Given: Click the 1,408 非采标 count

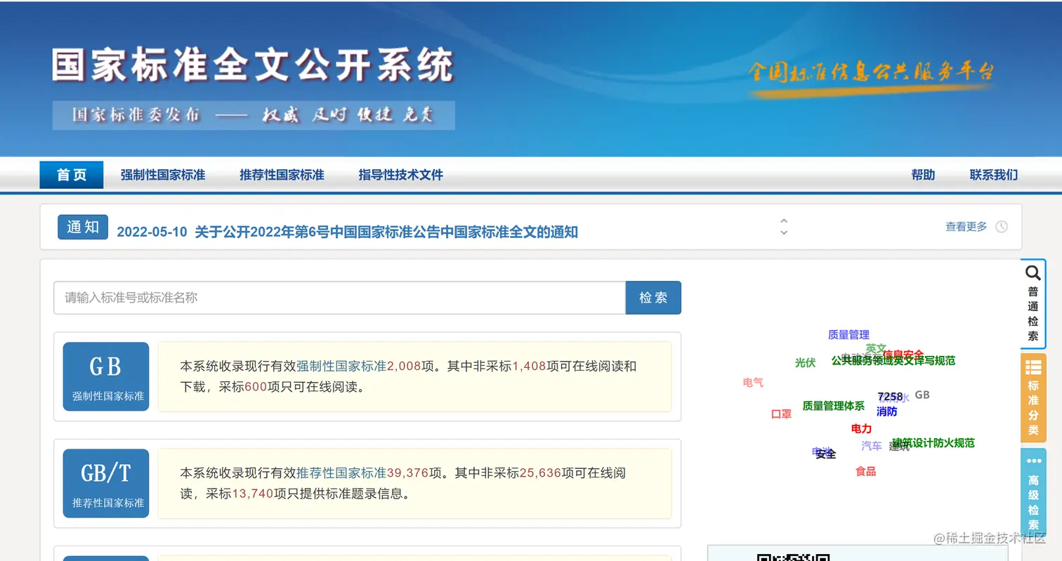Looking at the screenshot, I should (529, 366).
